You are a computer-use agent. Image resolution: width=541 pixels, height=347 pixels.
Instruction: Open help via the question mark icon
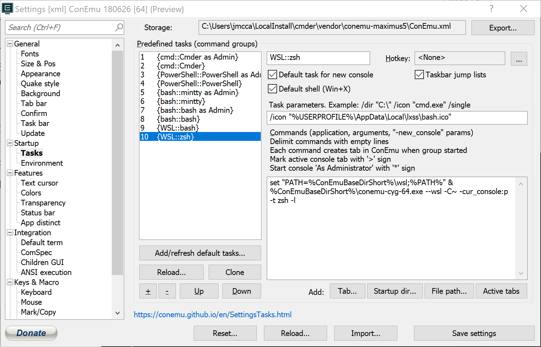coord(491,9)
